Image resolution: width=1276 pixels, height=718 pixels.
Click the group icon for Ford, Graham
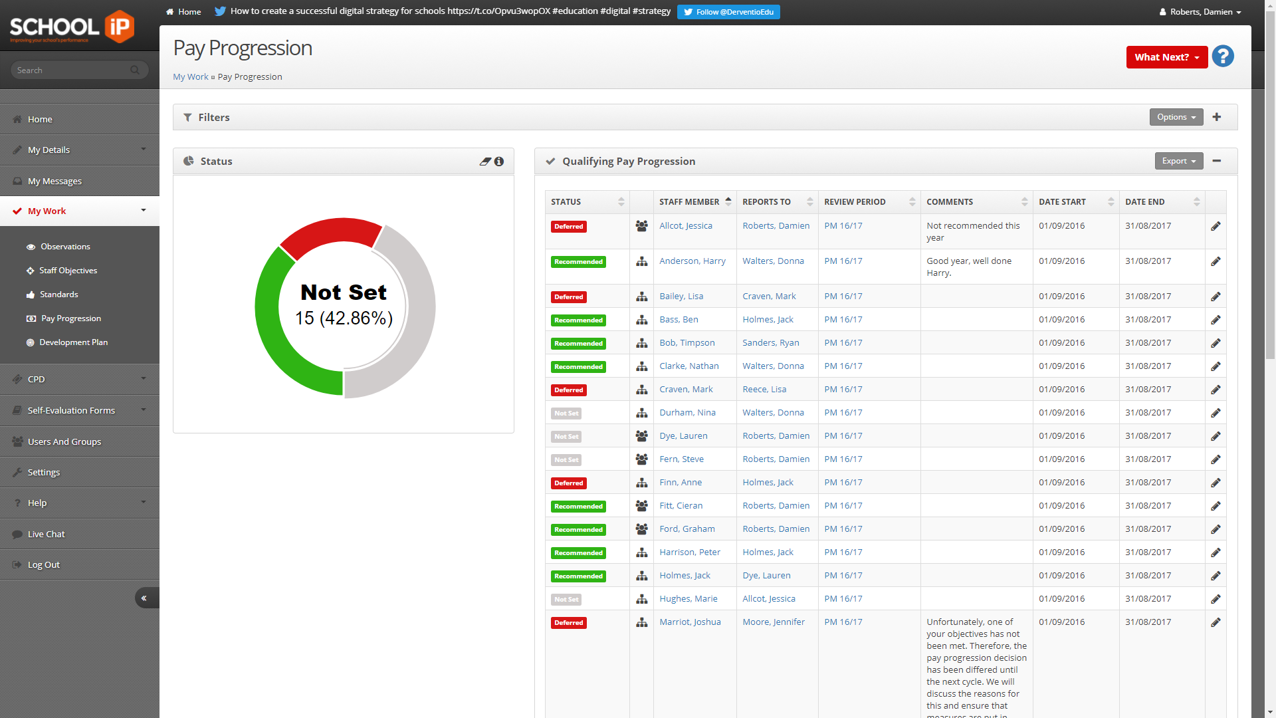pyautogui.click(x=641, y=529)
